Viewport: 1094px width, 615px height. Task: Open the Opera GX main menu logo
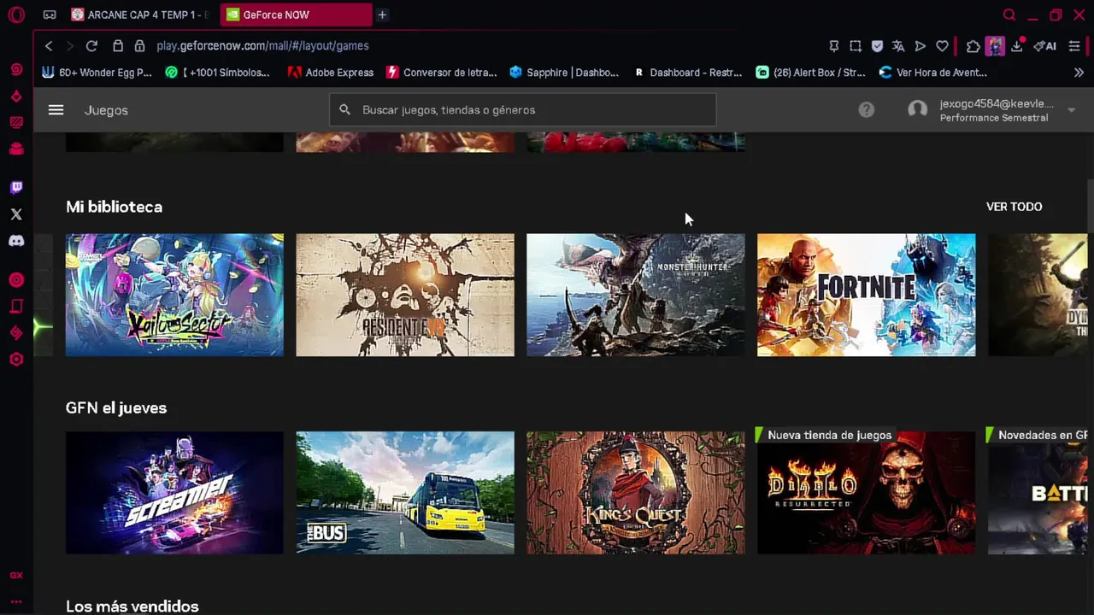tap(16, 15)
